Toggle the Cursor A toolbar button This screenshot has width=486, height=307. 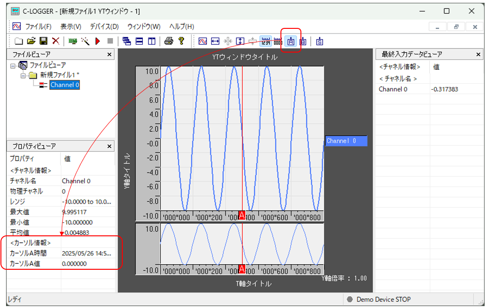(x=291, y=41)
